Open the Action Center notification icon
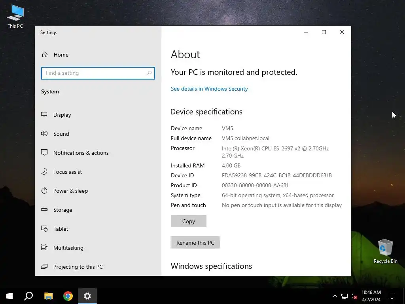Screen dimensions: 405x304 pyautogui.click(x=392, y=296)
